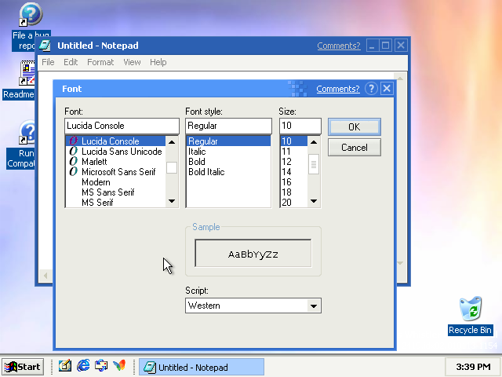Click the Size list scroll-down arrow
Viewport: 502px width, 377px height.
tap(314, 201)
